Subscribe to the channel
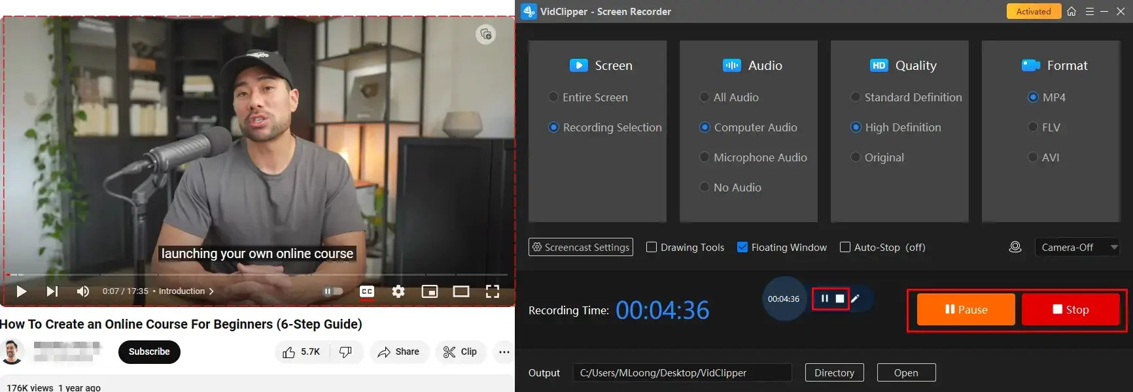This screenshot has width=1133, height=392. click(x=149, y=351)
